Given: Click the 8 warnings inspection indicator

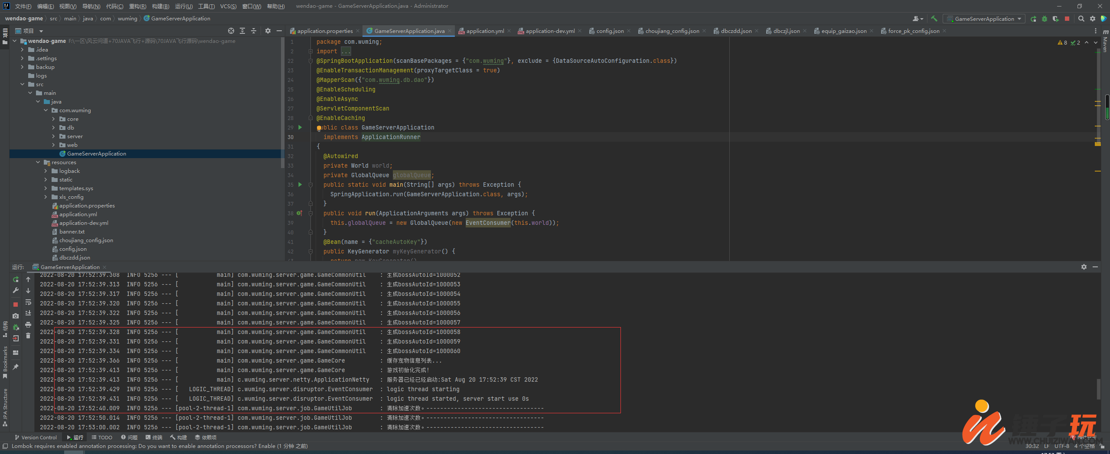Looking at the screenshot, I should point(1062,42).
